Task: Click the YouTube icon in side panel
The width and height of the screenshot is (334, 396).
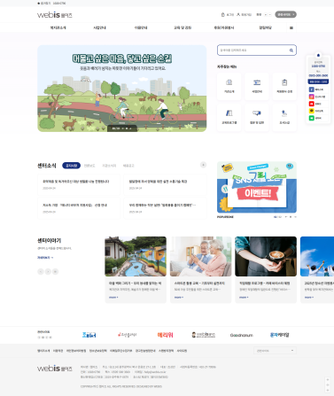Action: (311, 104)
